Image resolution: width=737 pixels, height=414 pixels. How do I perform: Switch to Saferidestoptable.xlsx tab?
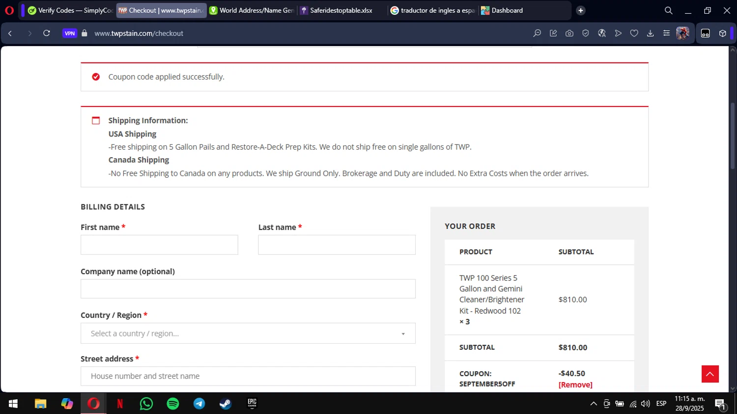tap(342, 10)
